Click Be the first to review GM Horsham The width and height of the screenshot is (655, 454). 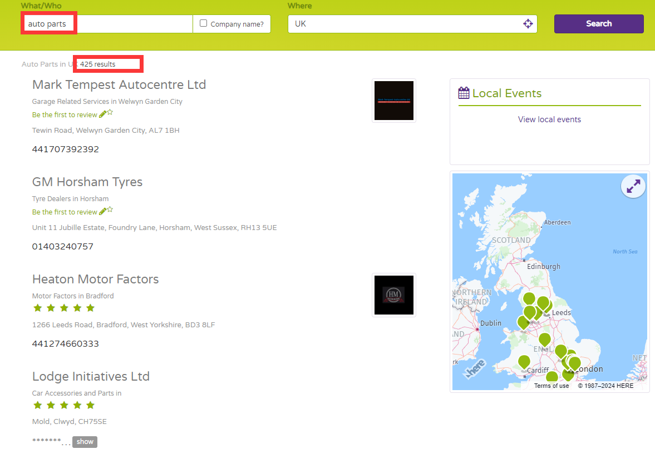tap(65, 212)
